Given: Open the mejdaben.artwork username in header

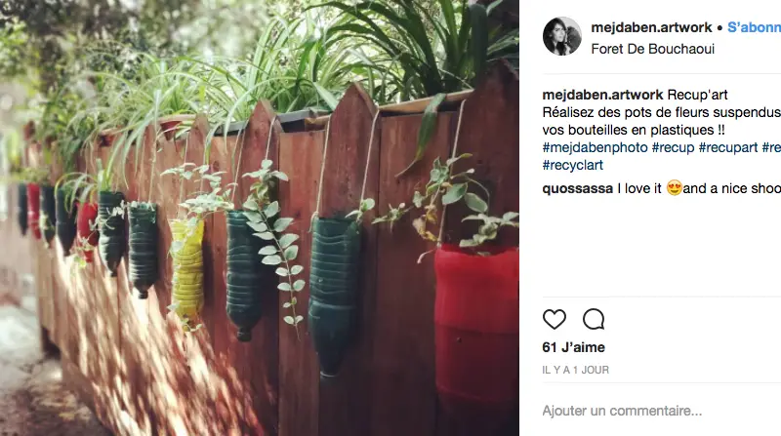Looking at the screenshot, I should point(651,27).
